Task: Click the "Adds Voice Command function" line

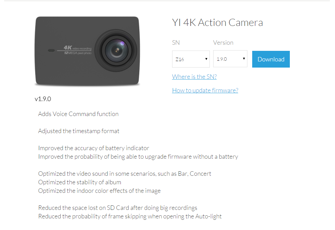Action: coord(78,114)
